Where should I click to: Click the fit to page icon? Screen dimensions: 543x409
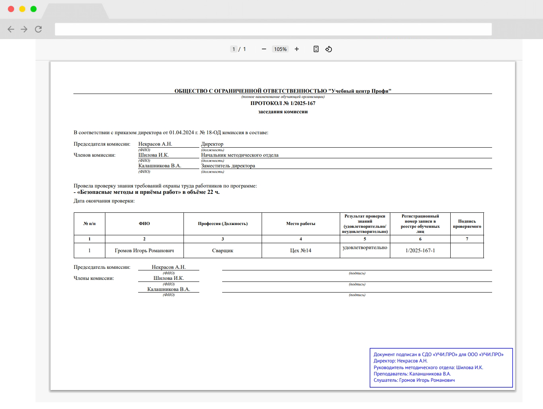[316, 49]
